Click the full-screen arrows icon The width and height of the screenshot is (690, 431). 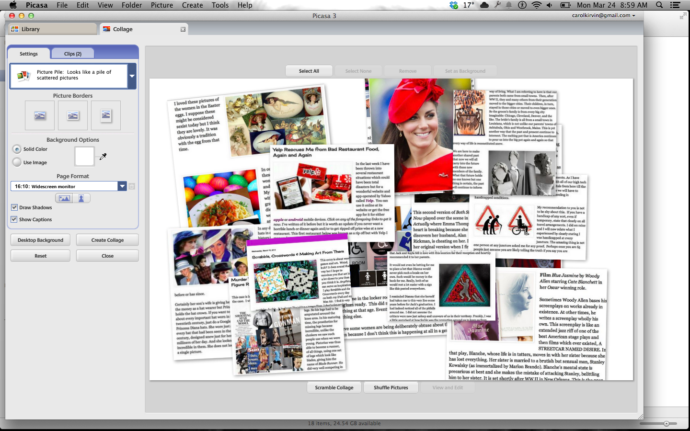[x=683, y=16]
